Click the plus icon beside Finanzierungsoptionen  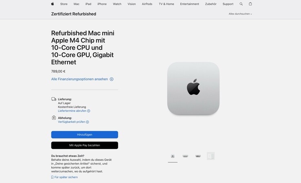[111, 79]
